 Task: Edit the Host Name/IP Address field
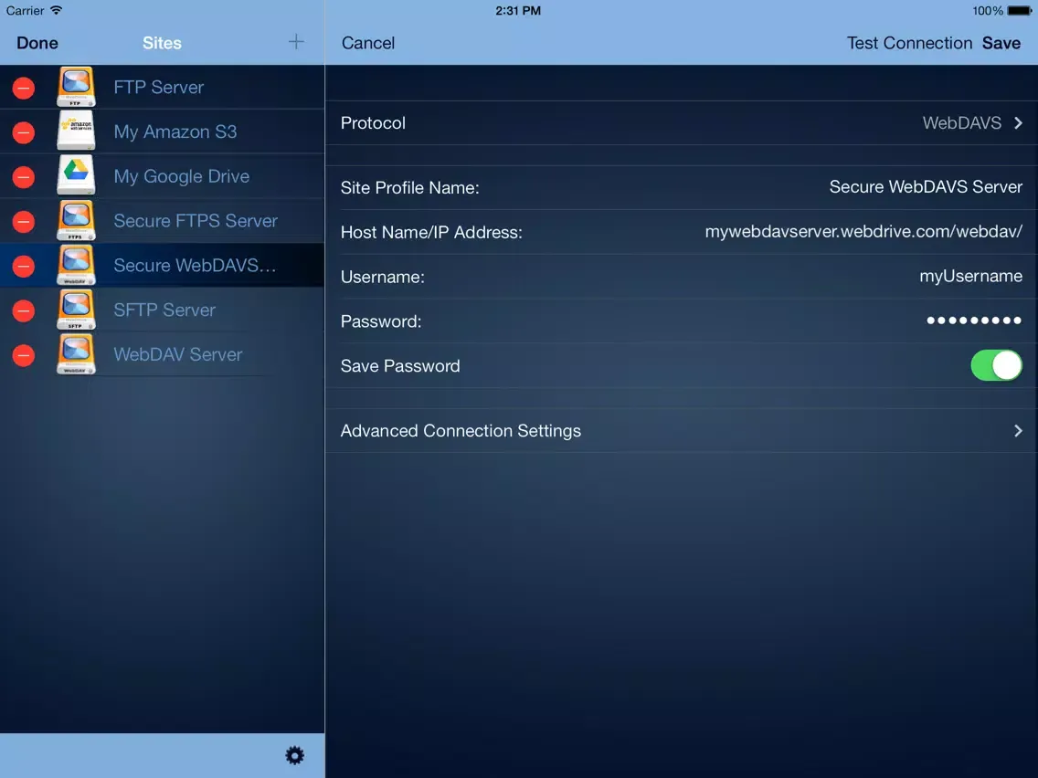click(863, 232)
